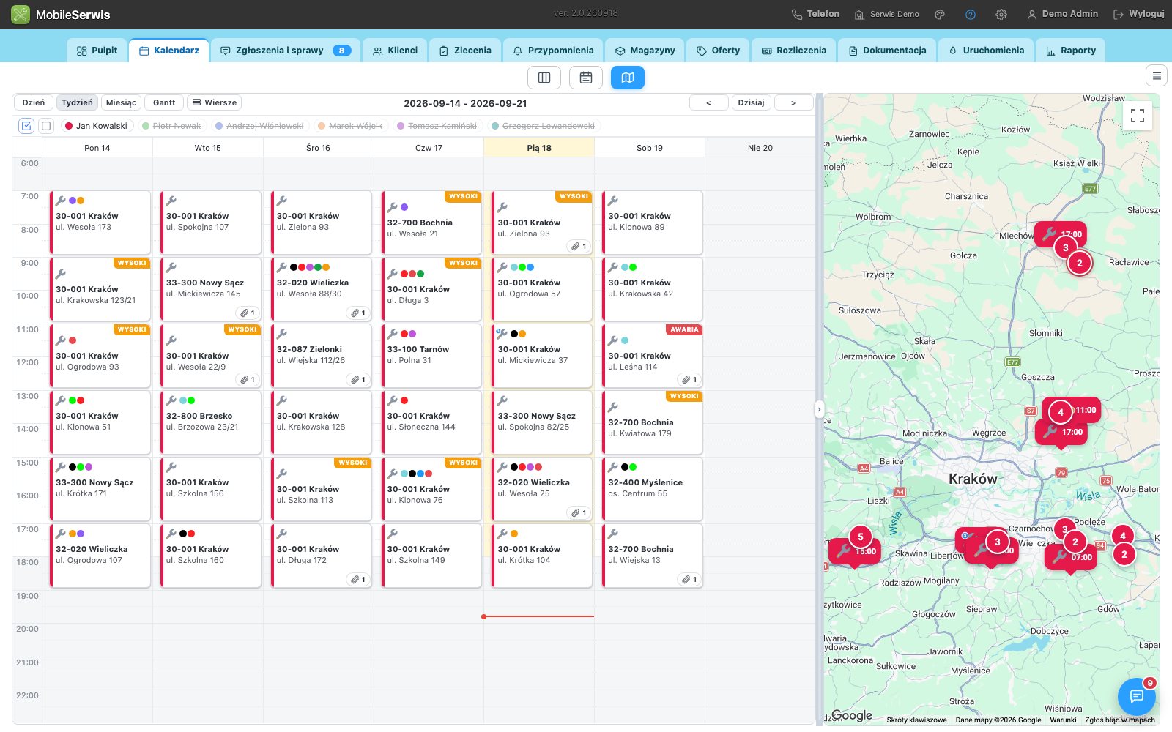The height and width of the screenshot is (732, 1172).
Task: Open the chat widget bubble
Action: (1136, 696)
